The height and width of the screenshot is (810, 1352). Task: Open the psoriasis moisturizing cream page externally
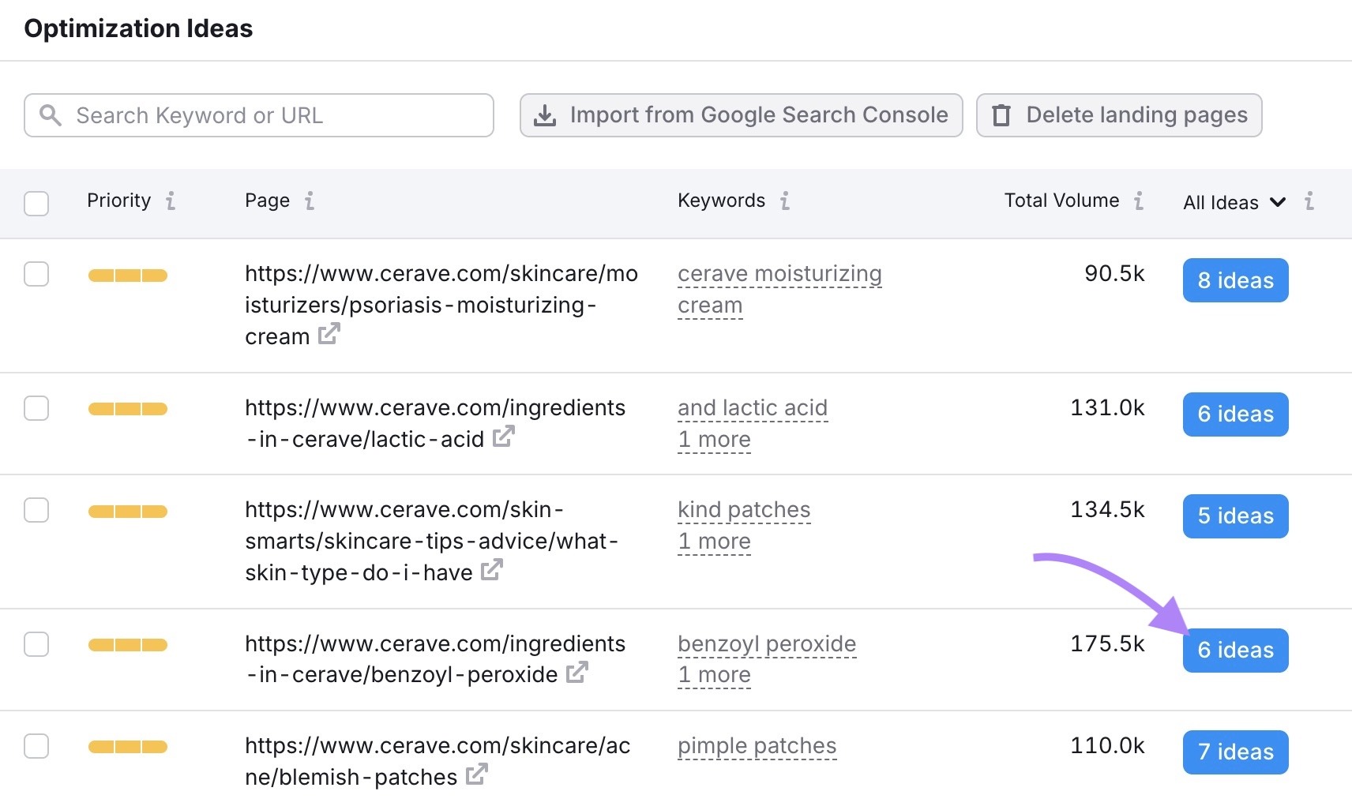pyautogui.click(x=329, y=335)
